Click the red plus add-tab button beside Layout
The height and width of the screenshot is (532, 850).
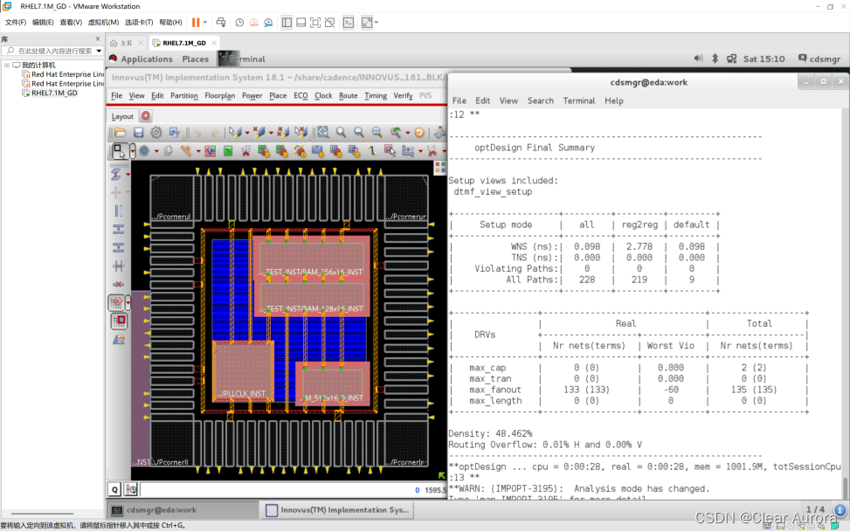[146, 115]
